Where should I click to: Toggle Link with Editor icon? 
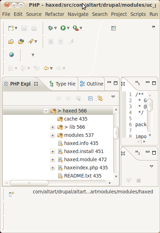coord(100,98)
